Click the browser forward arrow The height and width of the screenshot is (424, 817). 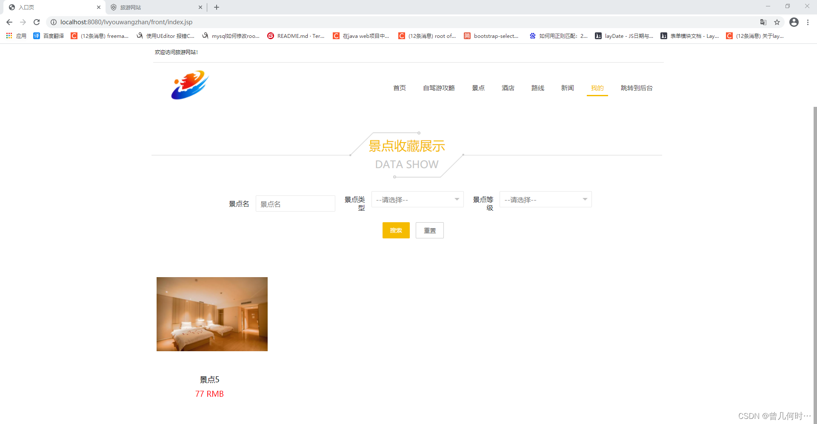[x=23, y=22]
